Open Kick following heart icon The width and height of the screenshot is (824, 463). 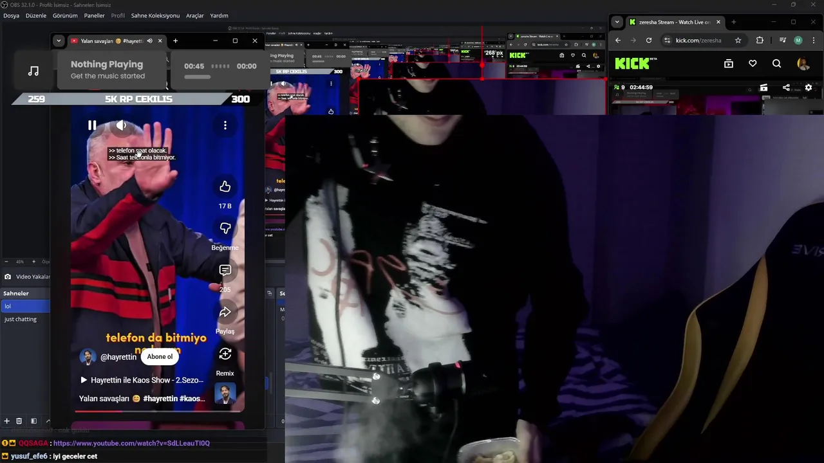point(753,64)
